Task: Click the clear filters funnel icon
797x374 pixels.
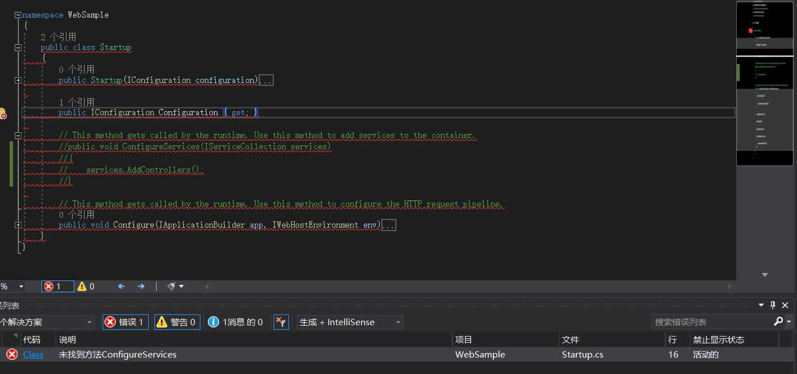Action: coord(281,322)
